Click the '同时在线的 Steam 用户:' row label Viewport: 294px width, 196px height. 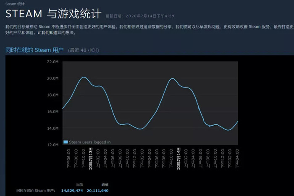click(36, 191)
